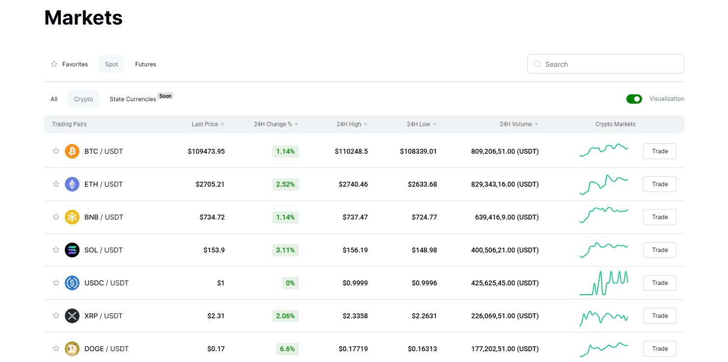Star BTC / USDT as favorite

click(x=56, y=151)
